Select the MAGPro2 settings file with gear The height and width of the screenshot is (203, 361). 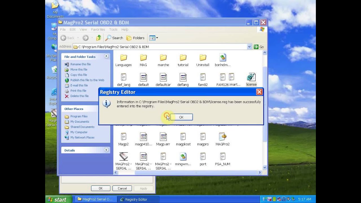click(x=223, y=139)
